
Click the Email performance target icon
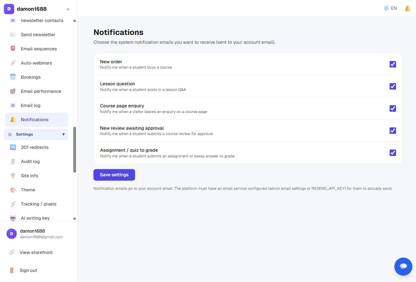[x=13, y=91]
